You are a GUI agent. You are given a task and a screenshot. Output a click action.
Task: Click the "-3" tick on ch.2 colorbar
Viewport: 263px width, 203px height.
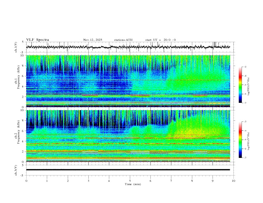click(245, 122)
